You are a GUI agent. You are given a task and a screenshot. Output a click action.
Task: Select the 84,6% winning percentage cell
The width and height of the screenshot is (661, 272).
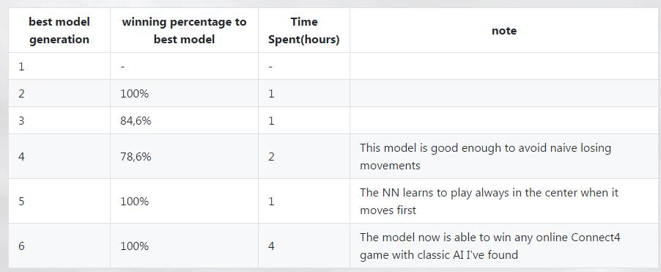tap(184, 121)
